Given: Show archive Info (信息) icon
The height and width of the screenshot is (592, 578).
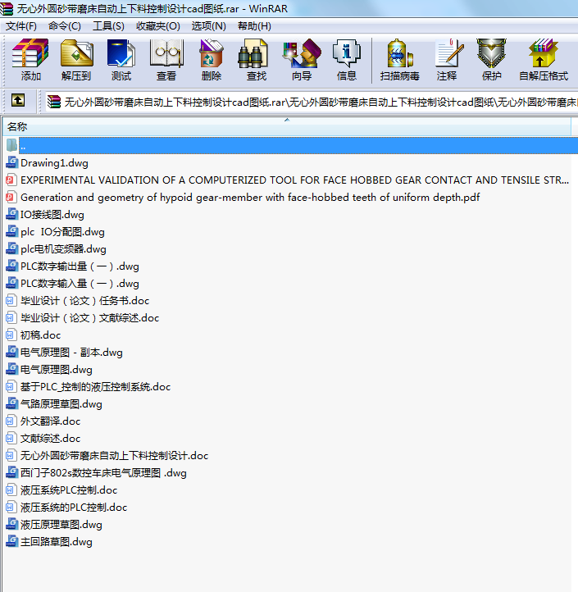Looking at the screenshot, I should 346,60.
